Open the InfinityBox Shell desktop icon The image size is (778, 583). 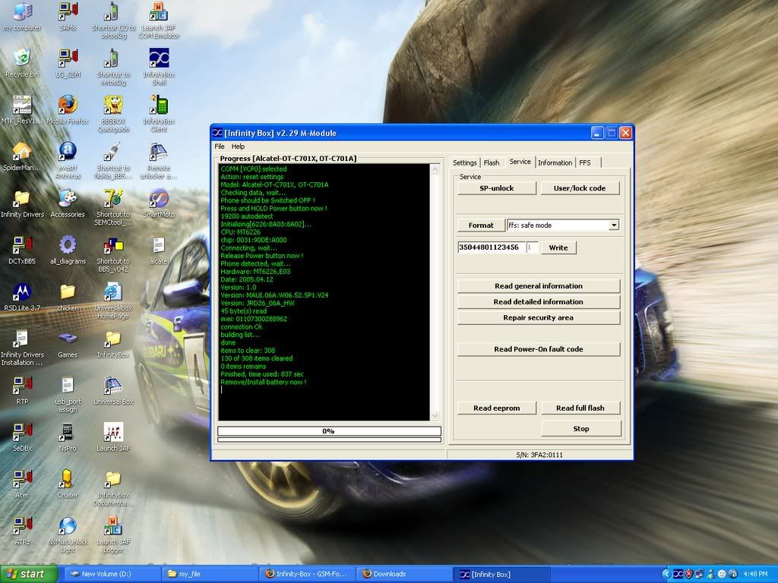coord(159,59)
